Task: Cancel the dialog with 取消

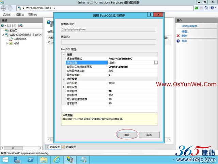Action: tap(149, 135)
